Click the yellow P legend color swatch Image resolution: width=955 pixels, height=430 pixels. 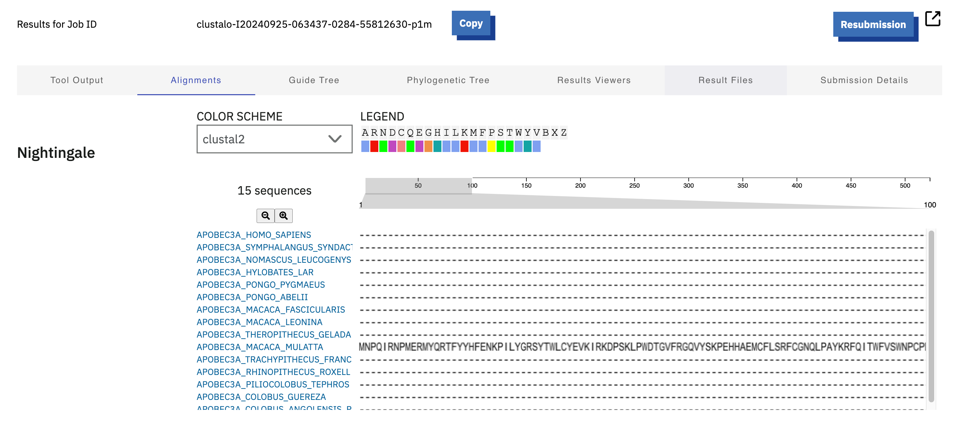(x=492, y=146)
